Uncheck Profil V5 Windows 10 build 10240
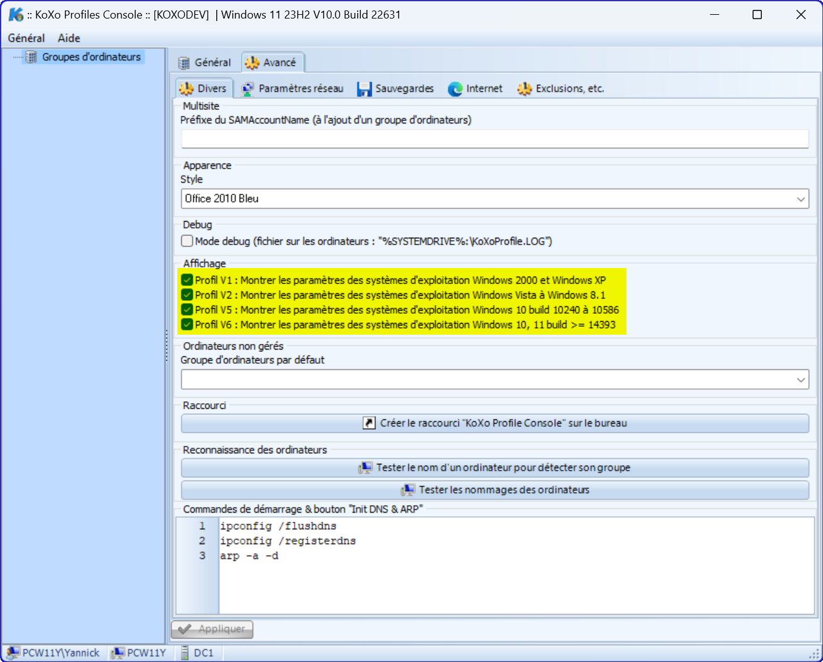 [x=187, y=310]
